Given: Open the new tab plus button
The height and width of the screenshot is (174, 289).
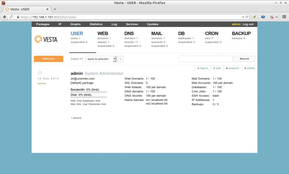Looking at the screenshot, I should 55,9.
